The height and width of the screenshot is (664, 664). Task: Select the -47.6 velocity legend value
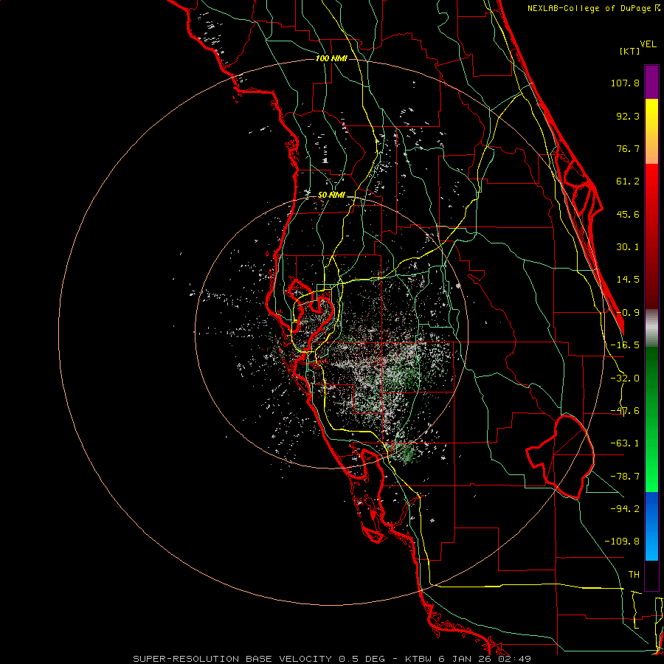(x=625, y=411)
